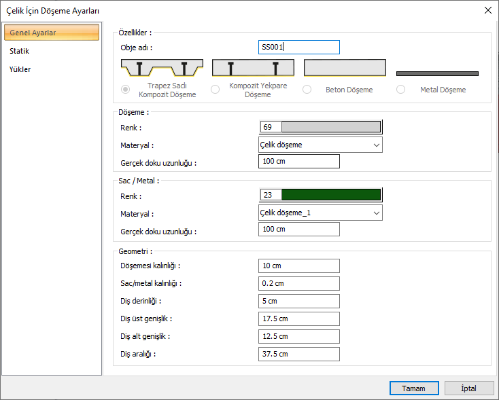Close the Çelik İçin Döşeme Ayarları dialog
Viewport: 499px width, 400px height.
point(487,10)
